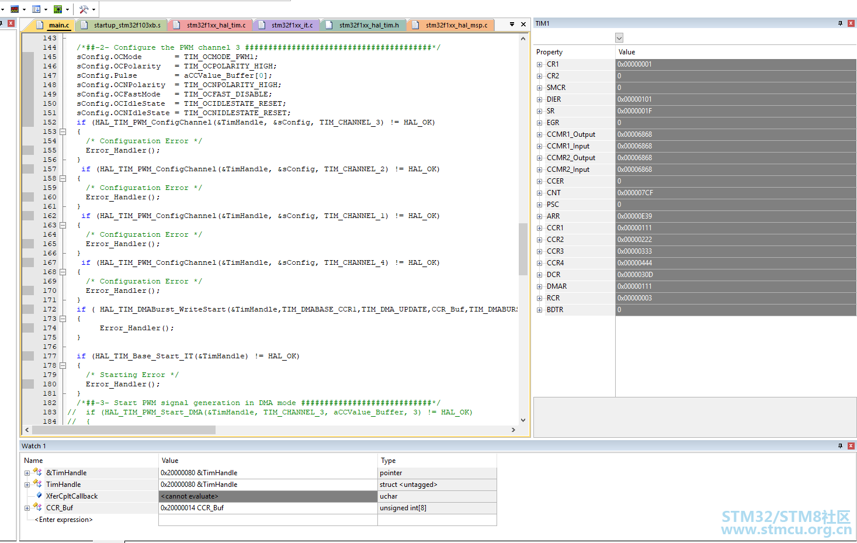
Task: Collapse code block at line 163
Action: pos(63,225)
